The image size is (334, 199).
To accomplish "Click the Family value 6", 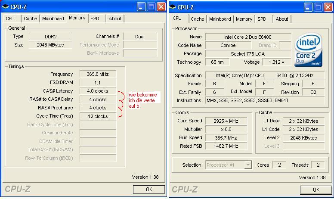I will point(214,84).
